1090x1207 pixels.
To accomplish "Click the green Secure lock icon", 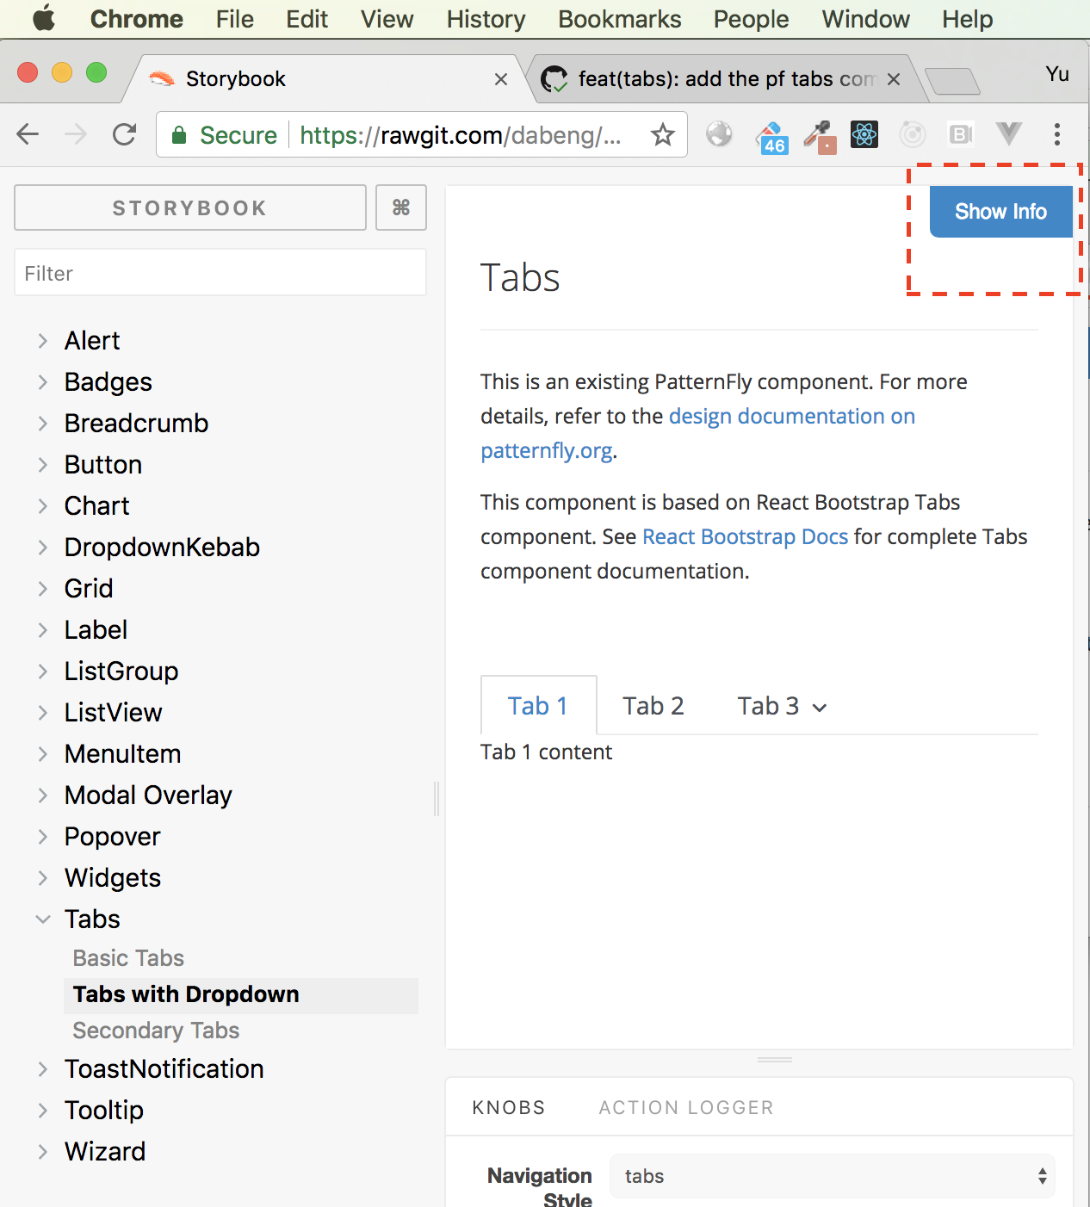I will (179, 135).
